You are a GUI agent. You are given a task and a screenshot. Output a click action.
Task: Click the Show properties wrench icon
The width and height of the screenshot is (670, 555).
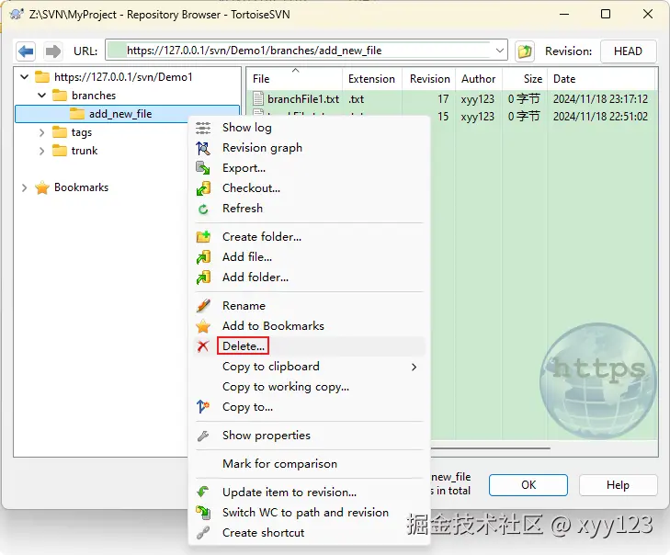pyautogui.click(x=203, y=436)
